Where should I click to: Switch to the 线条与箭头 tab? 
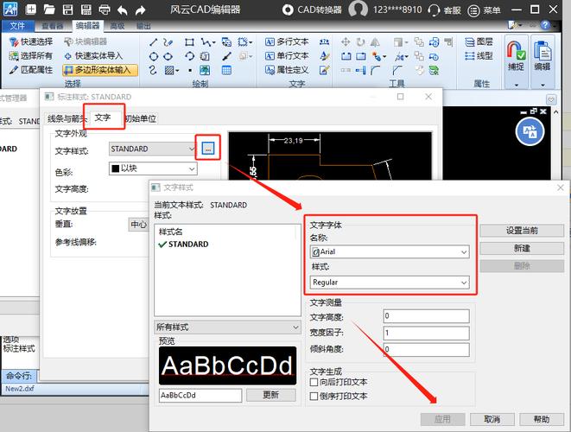(67, 118)
